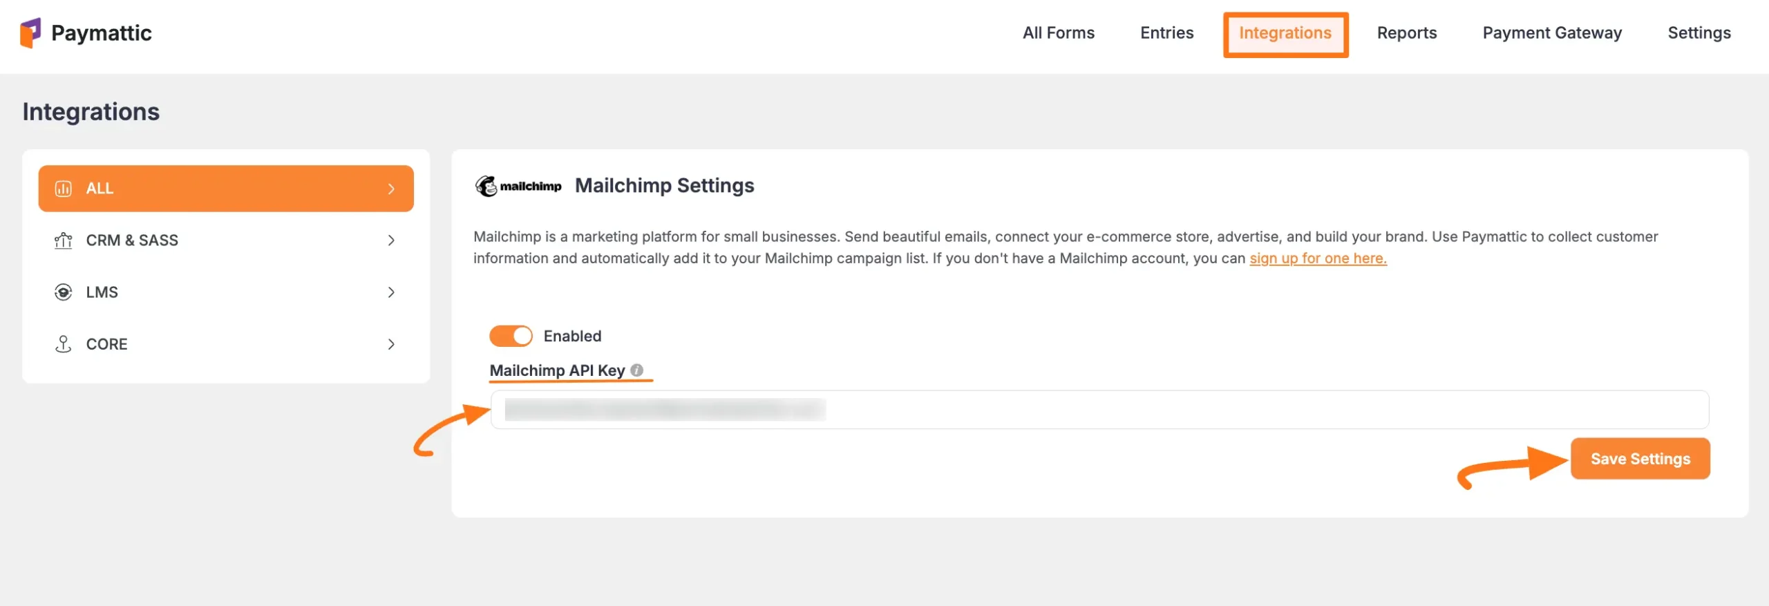The height and width of the screenshot is (606, 1769).
Task: Open Settings from the top navigation
Action: click(1699, 33)
